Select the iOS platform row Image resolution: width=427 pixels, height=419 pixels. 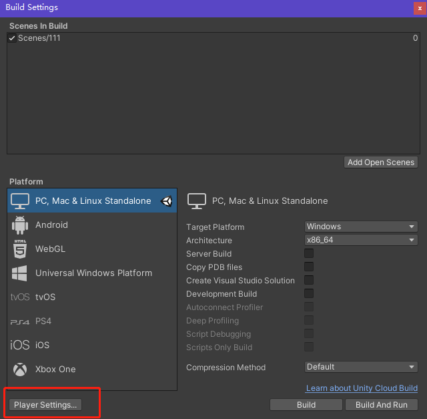coord(92,345)
